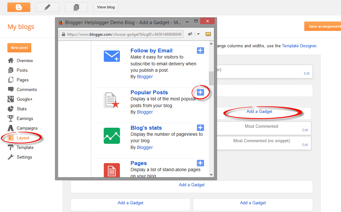
Task: Click Edit on the header gadget row
Action: [307, 73]
